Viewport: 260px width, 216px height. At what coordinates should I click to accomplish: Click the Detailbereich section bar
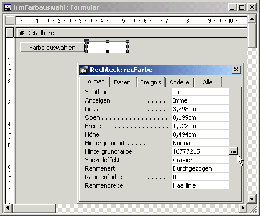(x=132, y=33)
